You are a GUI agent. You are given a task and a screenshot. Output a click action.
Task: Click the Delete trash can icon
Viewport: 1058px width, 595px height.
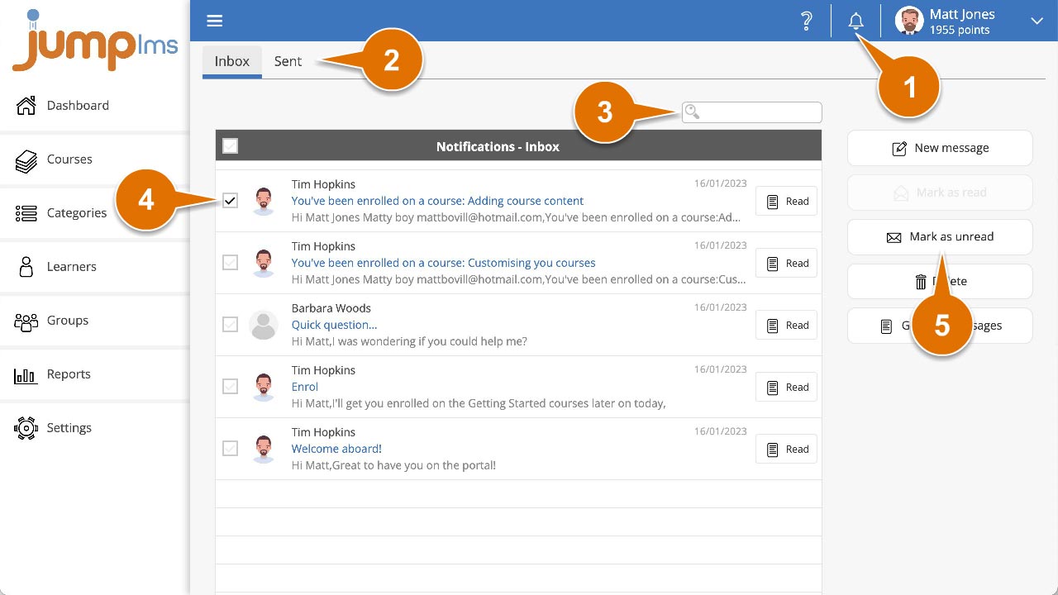pos(921,282)
